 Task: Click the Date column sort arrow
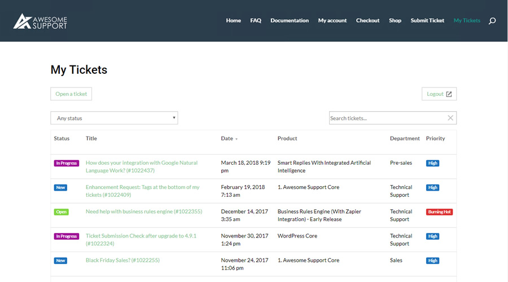pyautogui.click(x=237, y=139)
